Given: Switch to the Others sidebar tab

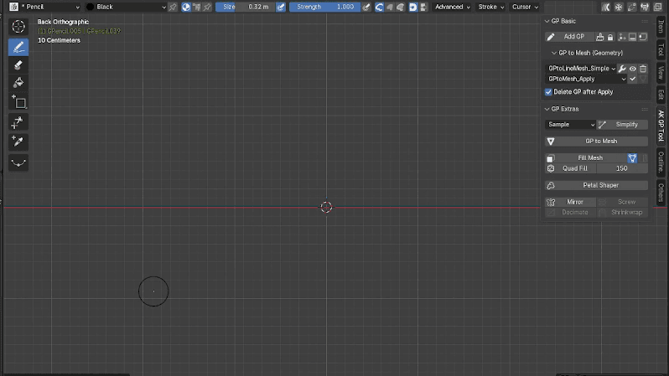Looking at the screenshot, I should point(661,193).
